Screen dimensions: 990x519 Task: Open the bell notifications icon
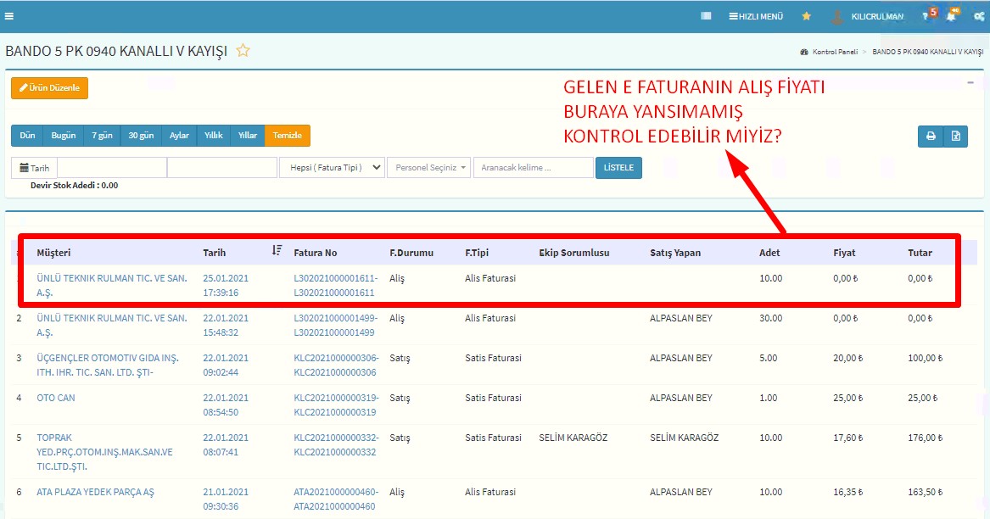point(951,16)
